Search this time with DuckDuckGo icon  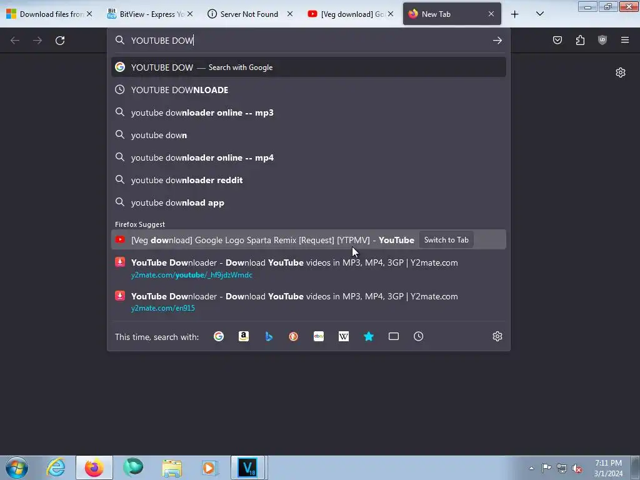tap(294, 336)
